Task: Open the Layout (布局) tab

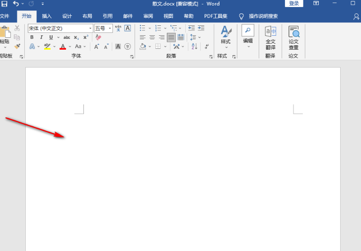Action: [87, 16]
